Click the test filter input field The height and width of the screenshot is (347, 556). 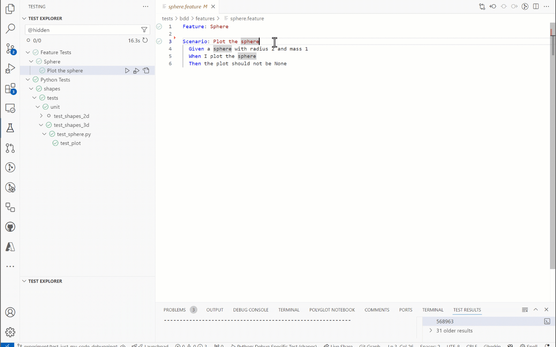83,30
